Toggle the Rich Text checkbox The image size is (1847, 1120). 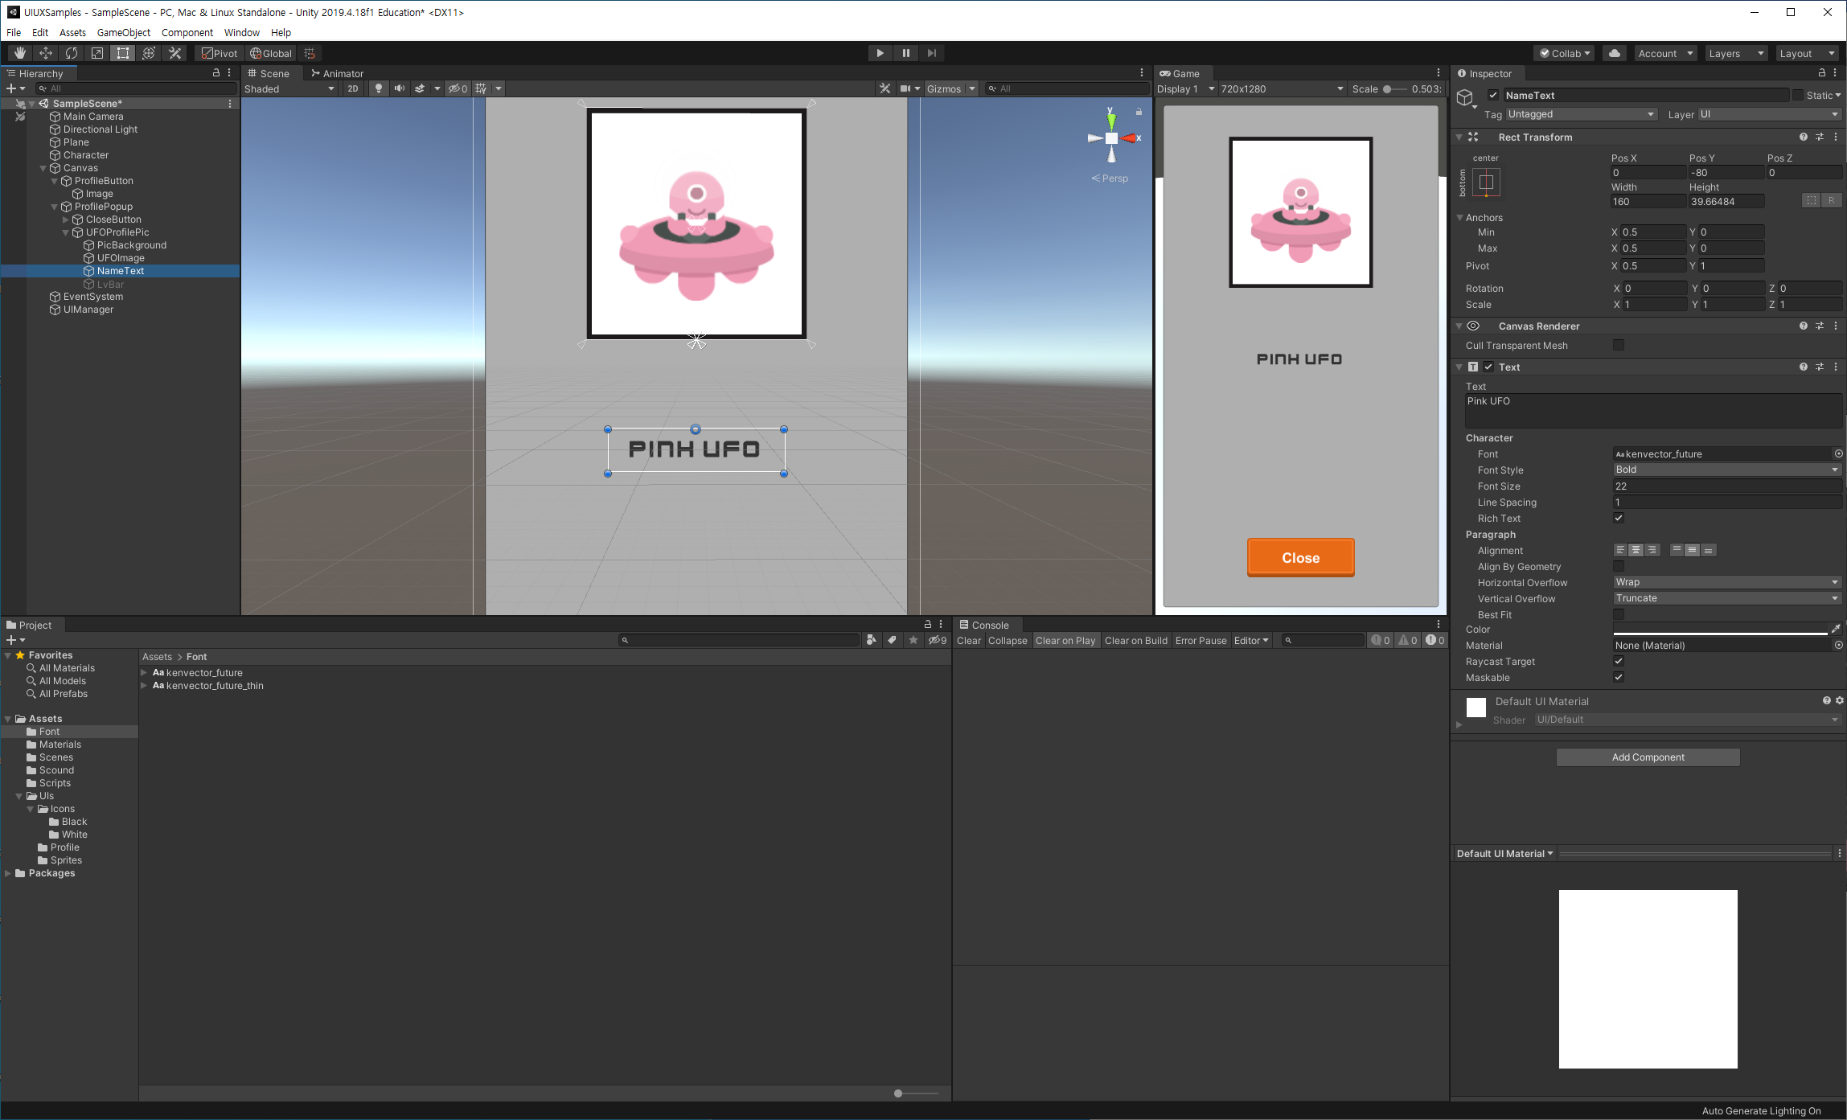coord(1619,518)
